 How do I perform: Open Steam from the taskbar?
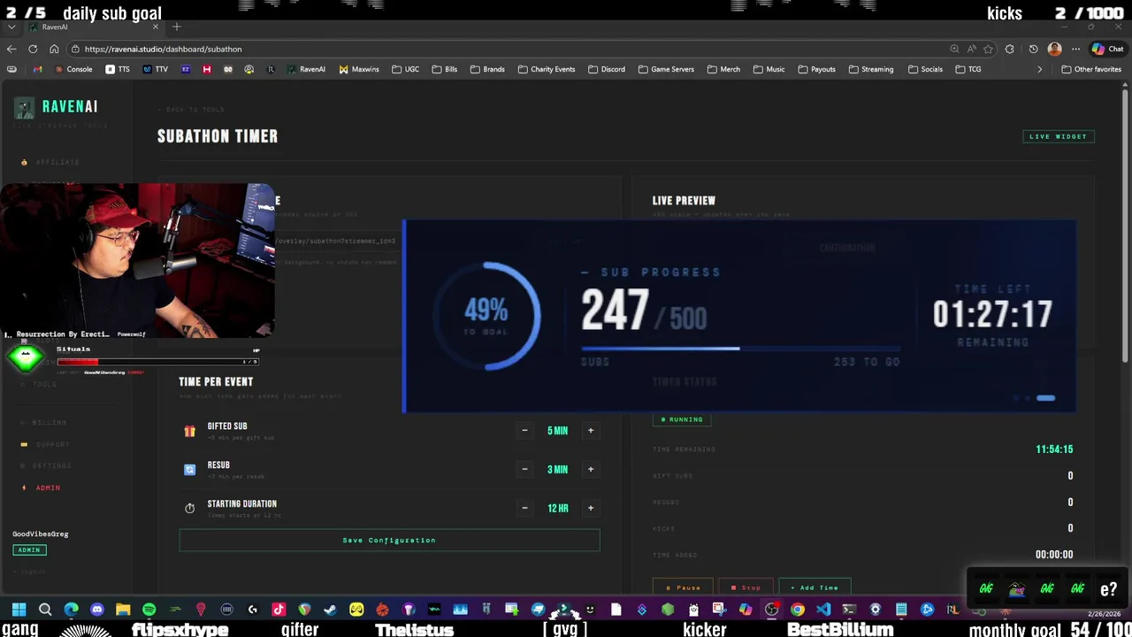click(x=330, y=610)
